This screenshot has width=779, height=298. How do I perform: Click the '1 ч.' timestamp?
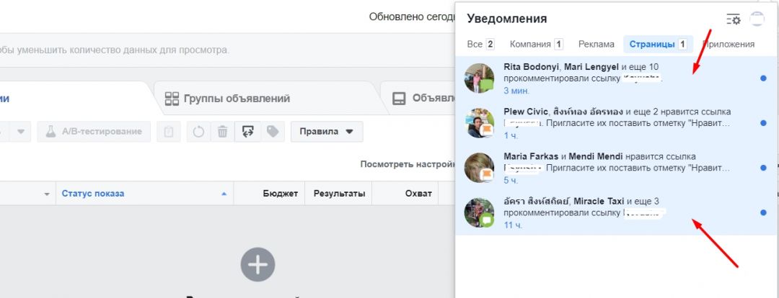[511, 135]
